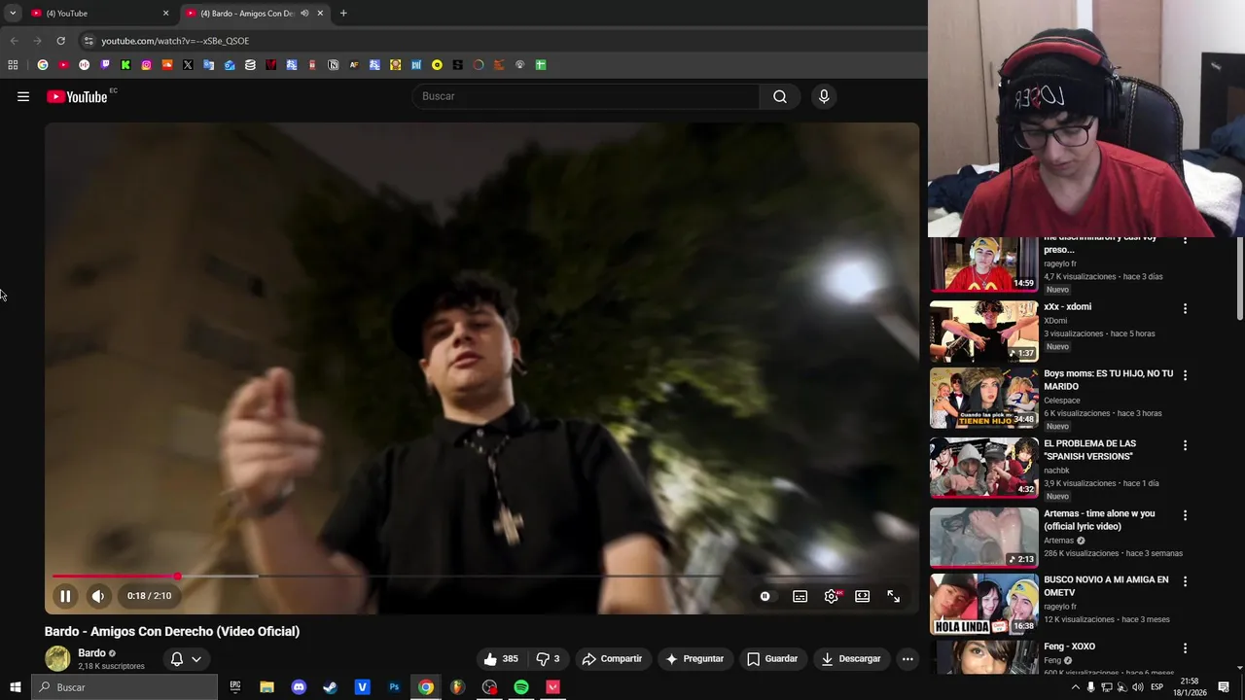Open video options for xXx - xdomi
Viewport: 1245px width, 700px height.
1185,308
